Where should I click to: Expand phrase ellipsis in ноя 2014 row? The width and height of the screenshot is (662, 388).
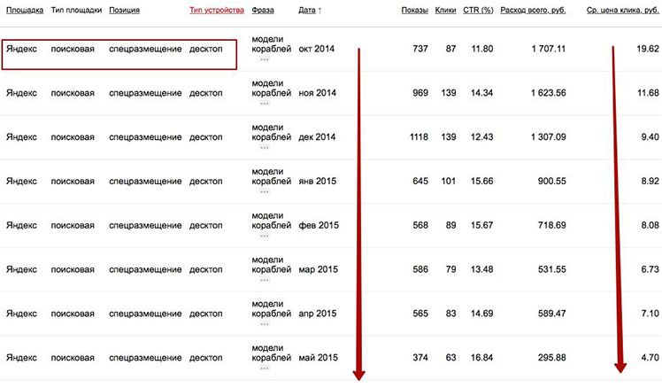(x=265, y=103)
